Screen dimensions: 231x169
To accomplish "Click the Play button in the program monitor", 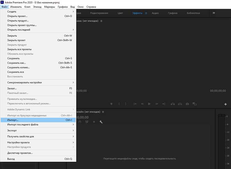I will 149,104.
